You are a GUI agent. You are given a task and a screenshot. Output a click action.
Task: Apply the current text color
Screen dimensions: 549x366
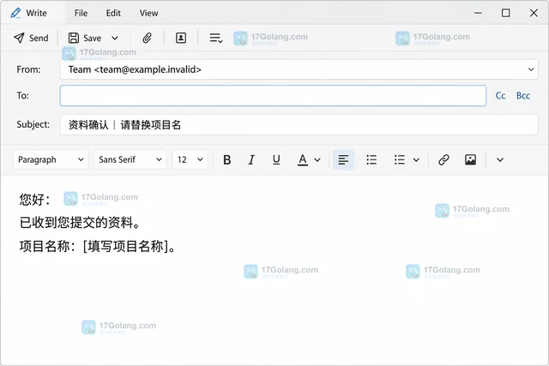tap(303, 159)
